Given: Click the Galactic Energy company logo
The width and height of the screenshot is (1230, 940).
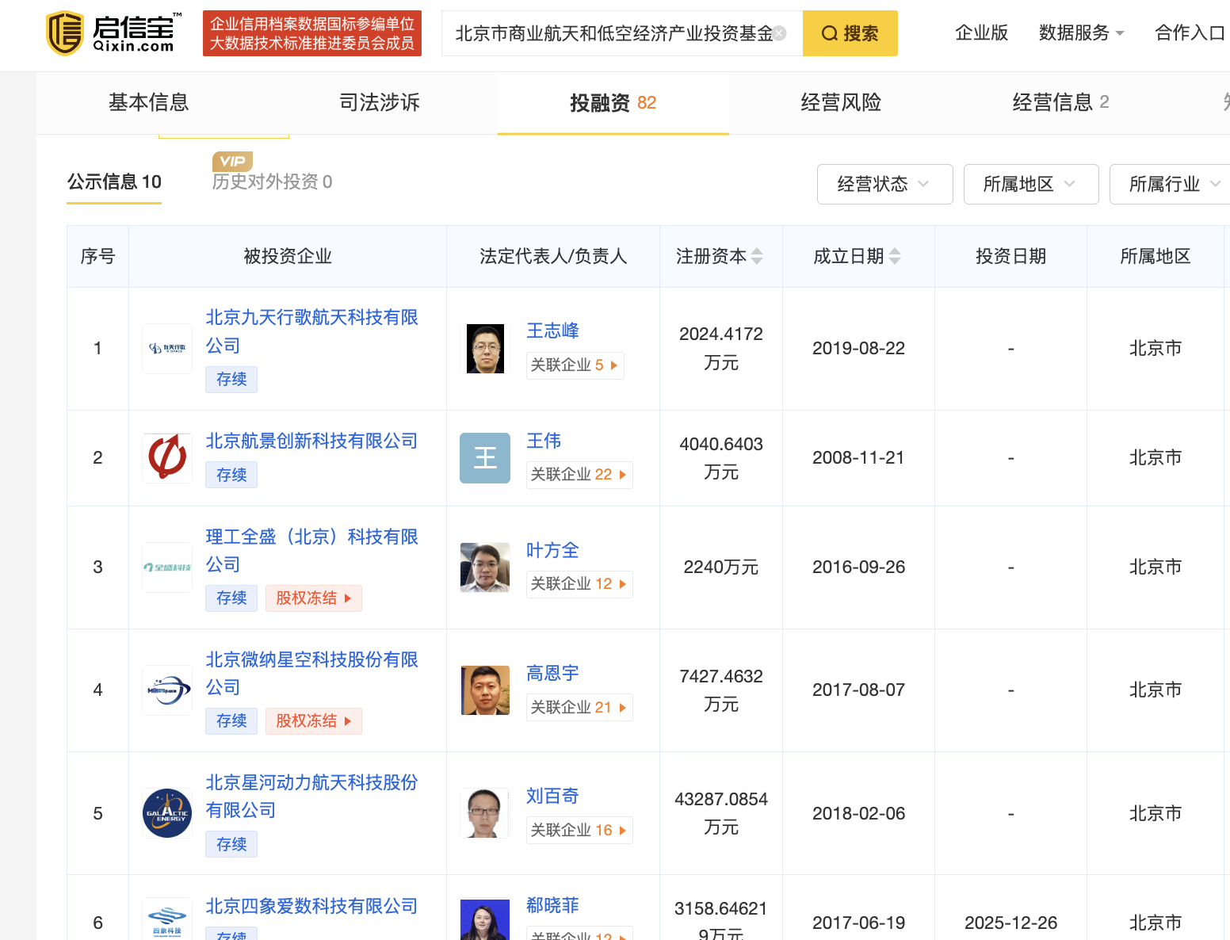Looking at the screenshot, I should 167,813.
